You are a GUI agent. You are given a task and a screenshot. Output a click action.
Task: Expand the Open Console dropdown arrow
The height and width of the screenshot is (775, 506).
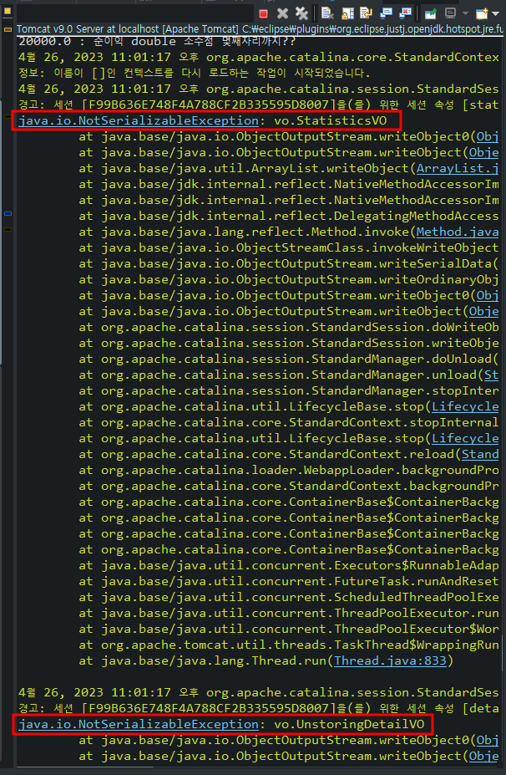click(495, 13)
